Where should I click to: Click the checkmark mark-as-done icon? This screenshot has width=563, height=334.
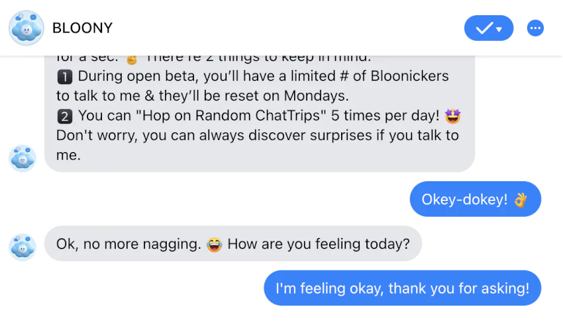pos(484,28)
